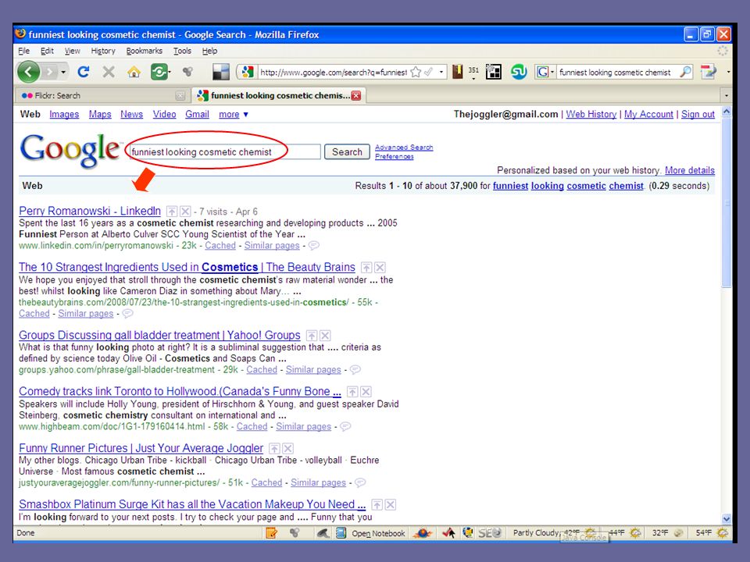Viewport: 750px width, 562px height.
Task: Open Web History link
Action: (591, 114)
